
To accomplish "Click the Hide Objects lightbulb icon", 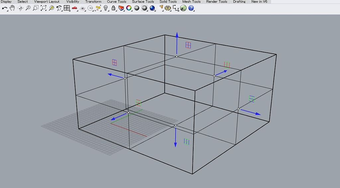I will (106, 8).
